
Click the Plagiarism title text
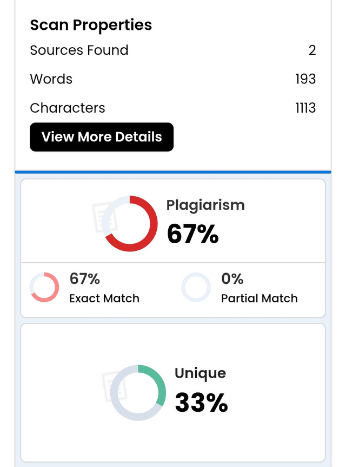pos(205,205)
